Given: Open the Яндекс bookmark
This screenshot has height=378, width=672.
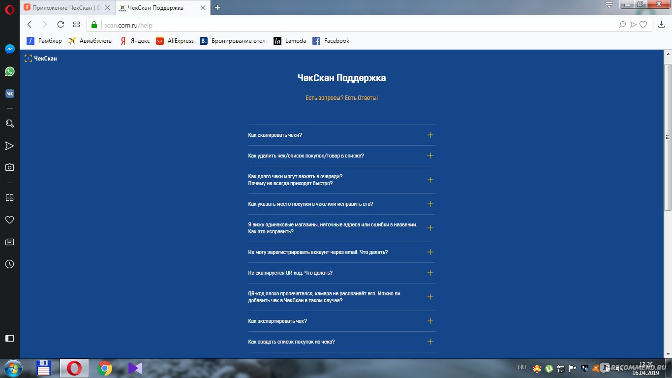Looking at the screenshot, I should 135,41.
